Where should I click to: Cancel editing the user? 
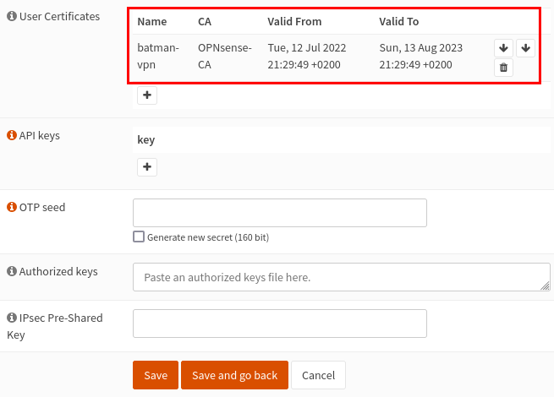pyautogui.click(x=318, y=375)
